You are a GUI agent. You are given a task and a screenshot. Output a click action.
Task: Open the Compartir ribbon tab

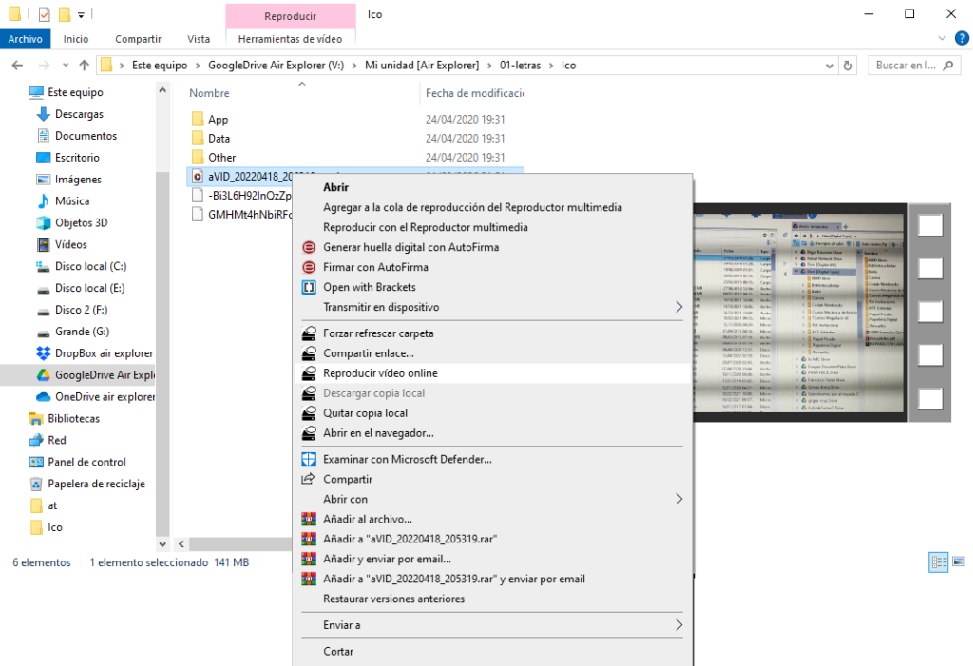click(x=138, y=39)
